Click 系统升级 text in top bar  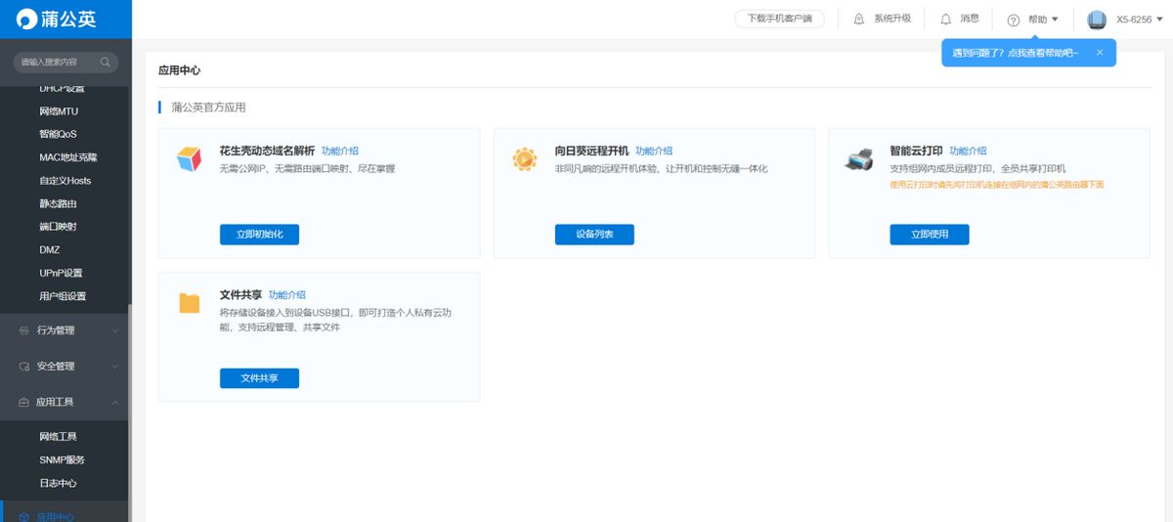[x=892, y=19]
